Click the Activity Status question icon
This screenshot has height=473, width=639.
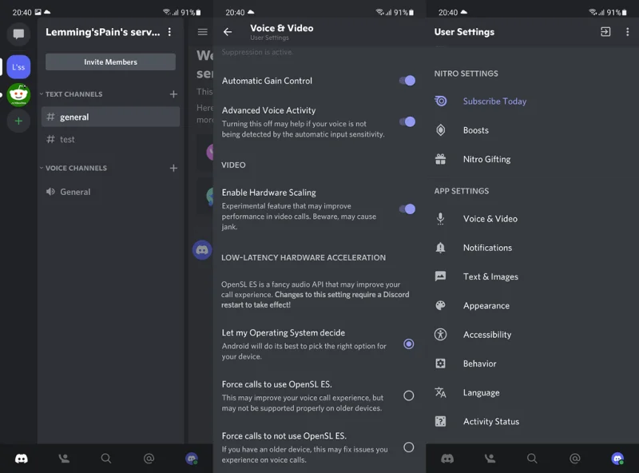(x=441, y=421)
